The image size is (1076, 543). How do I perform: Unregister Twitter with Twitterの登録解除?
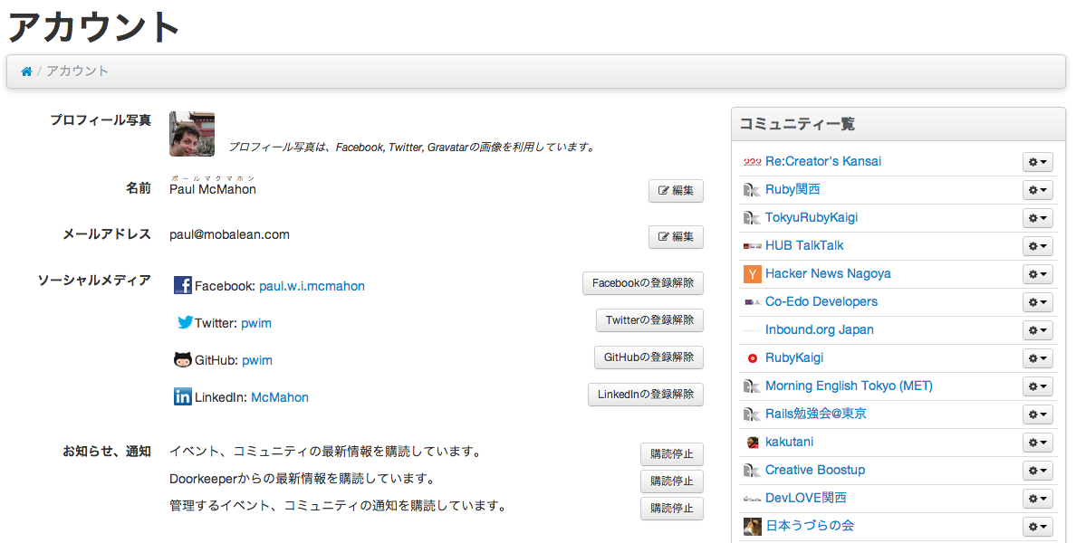[x=649, y=320]
